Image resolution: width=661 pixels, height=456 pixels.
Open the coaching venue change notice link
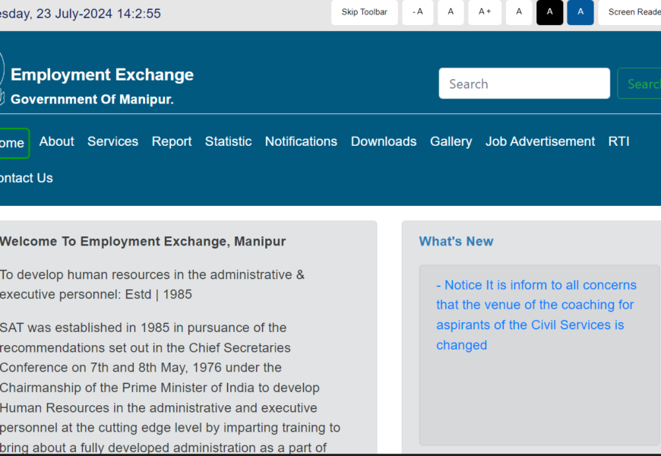pyautogui.click(x=536, y=315)
